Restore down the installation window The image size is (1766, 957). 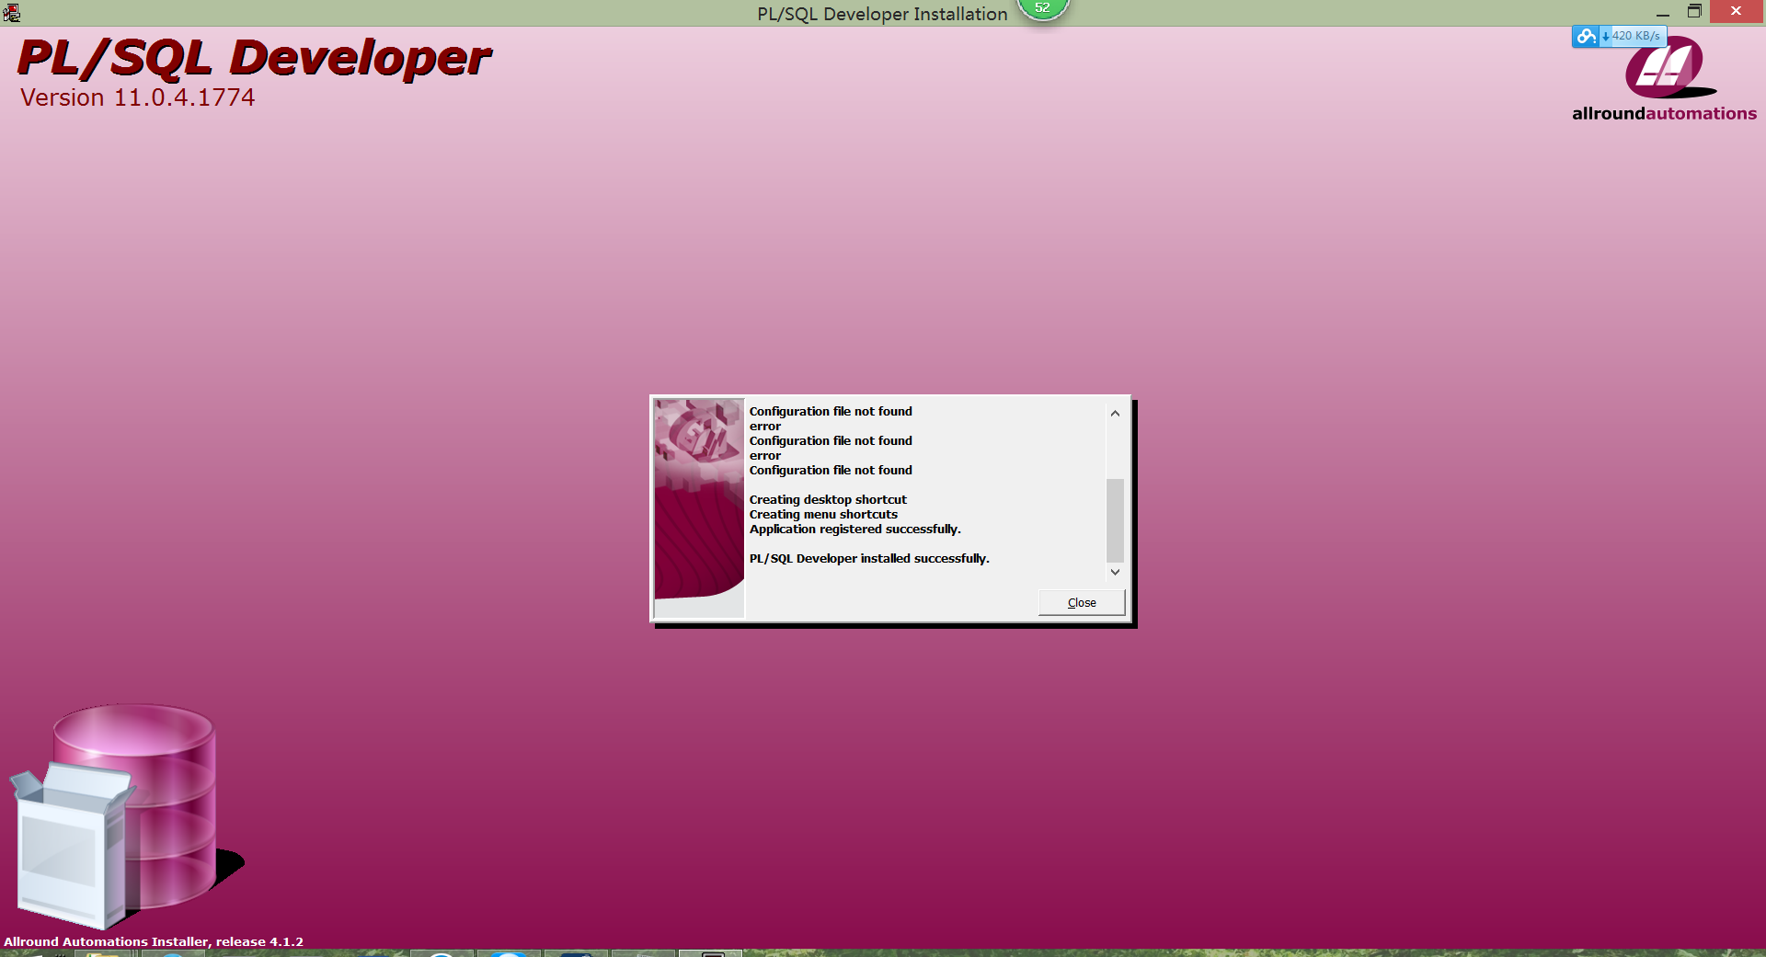(x=1694, y=12)
